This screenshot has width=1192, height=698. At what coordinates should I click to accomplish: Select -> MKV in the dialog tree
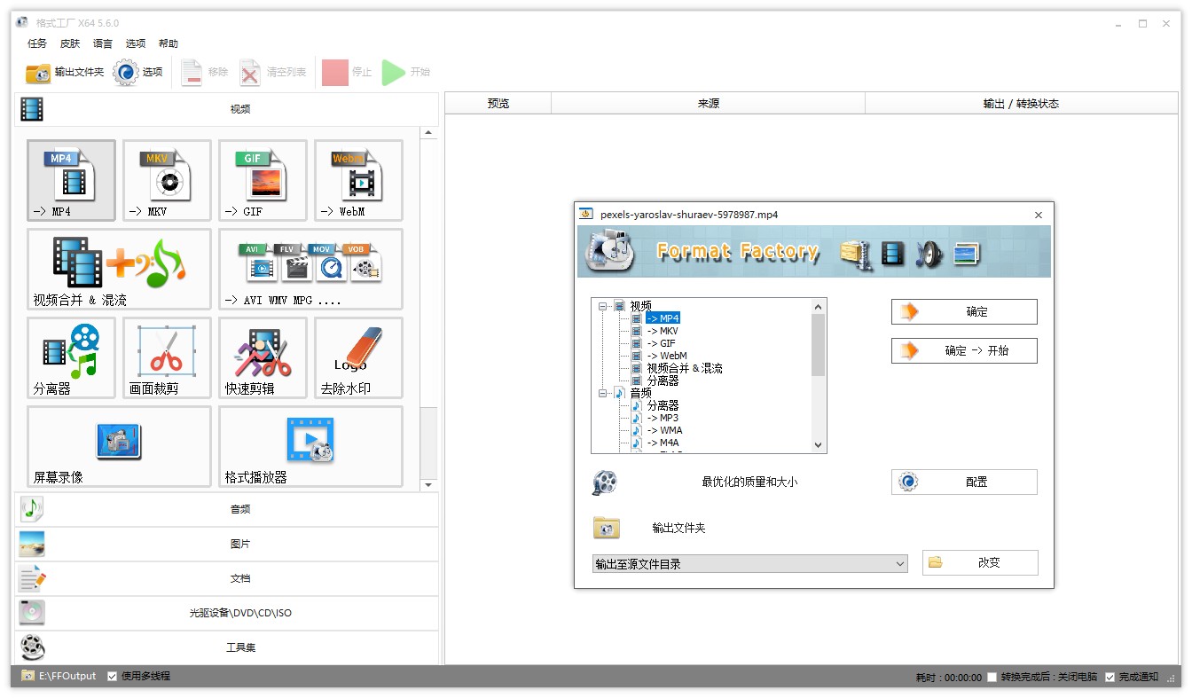click(x=663, y=331)
